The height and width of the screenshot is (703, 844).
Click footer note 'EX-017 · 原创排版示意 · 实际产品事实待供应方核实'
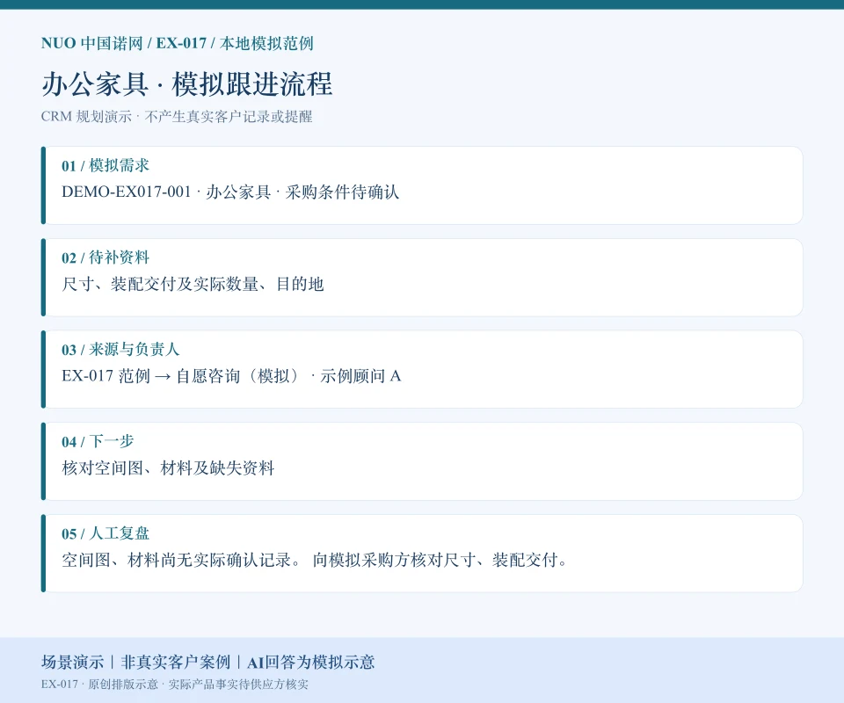point(175,685)
